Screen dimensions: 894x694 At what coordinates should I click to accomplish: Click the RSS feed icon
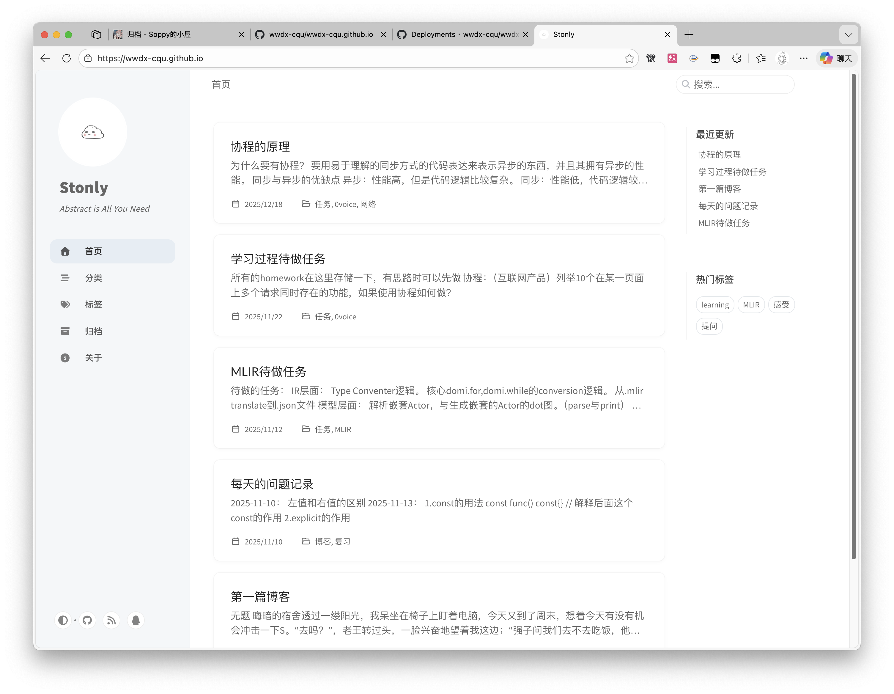click(111, 620)
